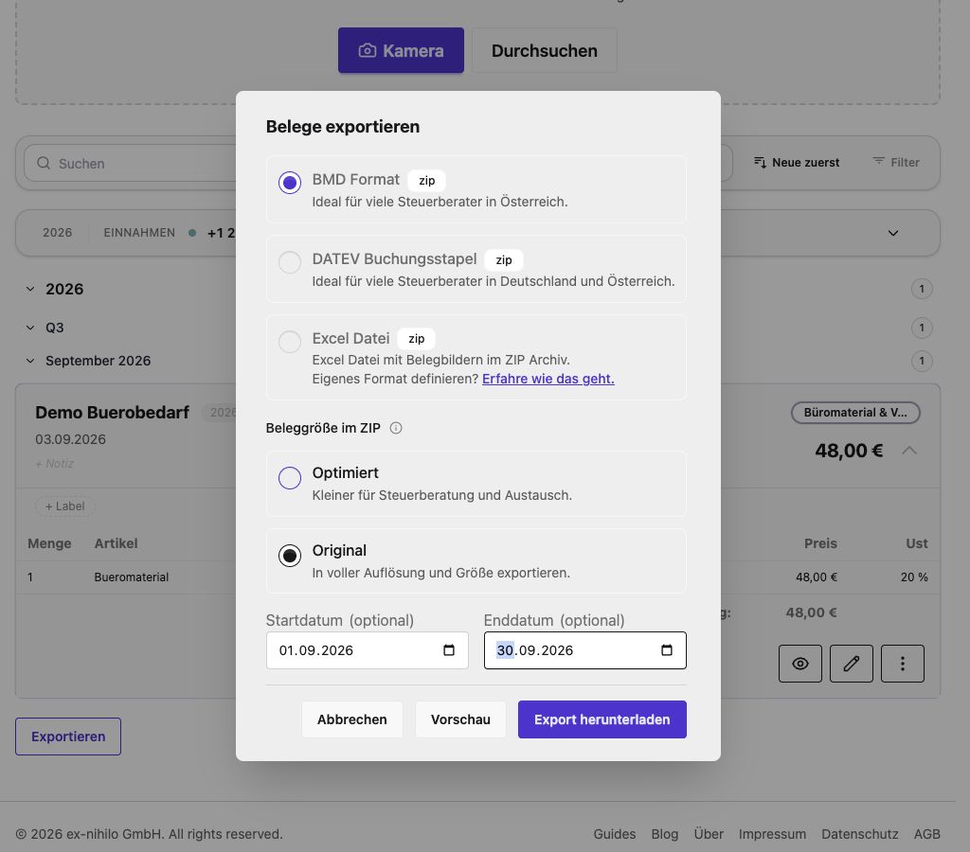Open info icon next to Beleggröße im ZIP
Viewport: 970px width, 852px height.
click(x=396, y=428)
